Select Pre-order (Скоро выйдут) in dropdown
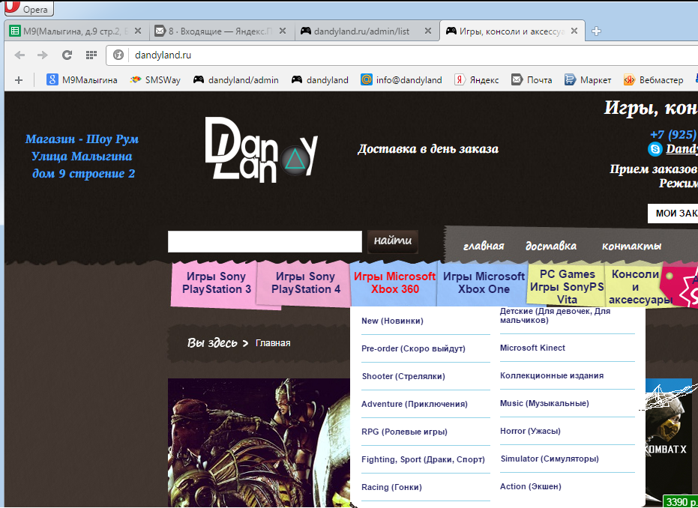The height and width of the screenshot is (508, 698). [x=413, y=348]
